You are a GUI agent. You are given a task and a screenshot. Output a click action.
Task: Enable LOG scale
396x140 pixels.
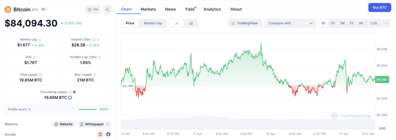tap(374, 23)
